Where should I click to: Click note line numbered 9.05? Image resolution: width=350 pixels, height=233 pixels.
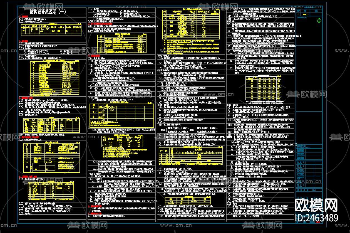[x=162, y=122]
